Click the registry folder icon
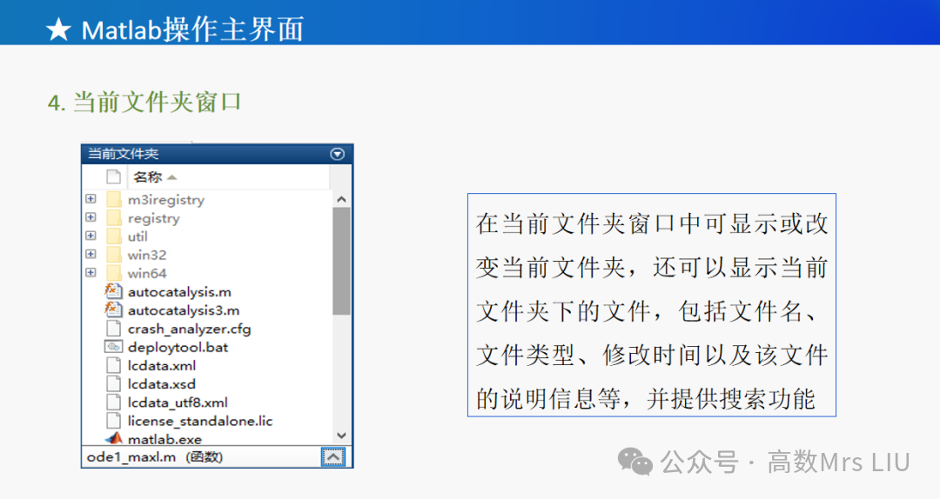The image size is (940, 499). (x=113, y=217)
